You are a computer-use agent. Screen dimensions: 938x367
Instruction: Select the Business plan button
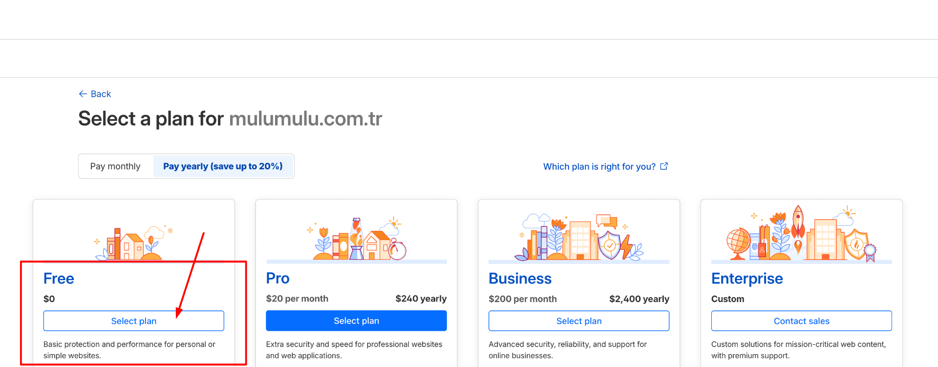pyautogui.click(x=579, y=321)
